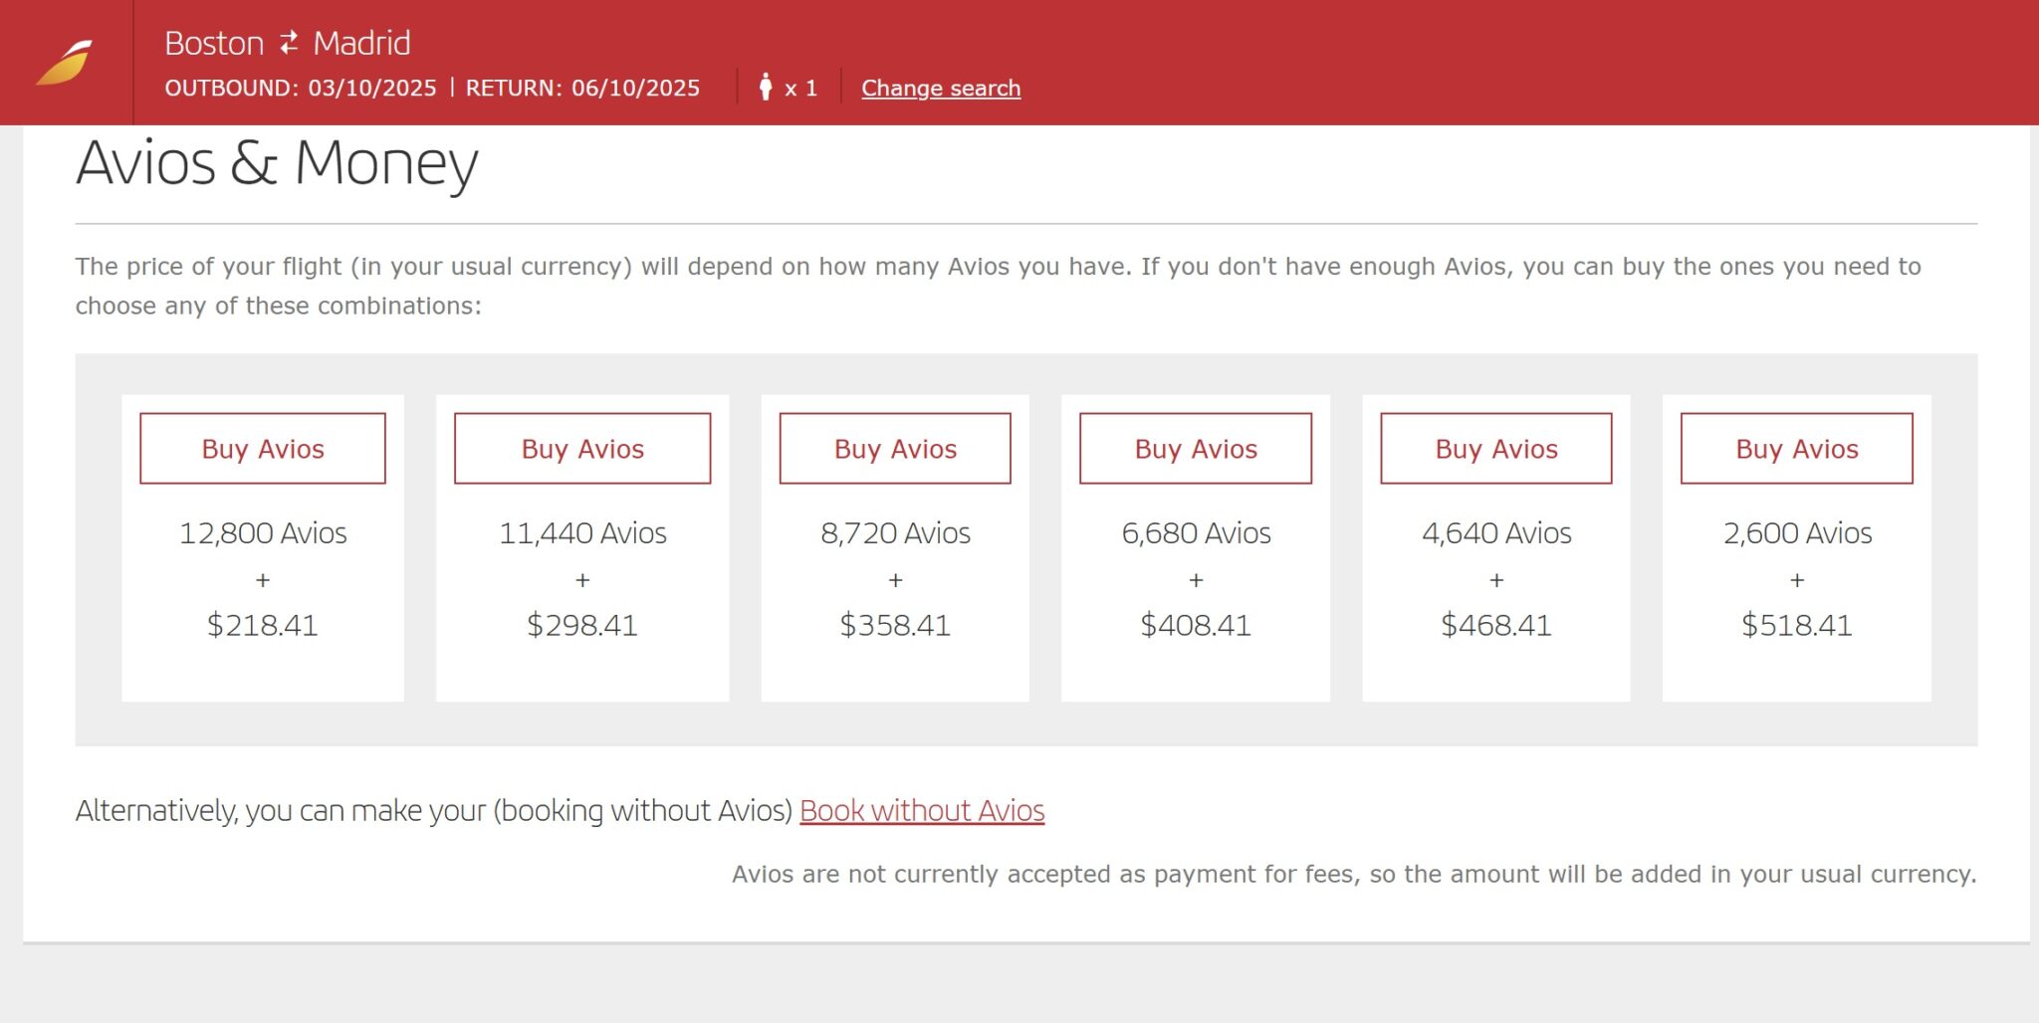The width and height of the screenshot is (2039, 1023).
Task: Click Buy Avios for 12,800 Avios option
Action: 263,449
